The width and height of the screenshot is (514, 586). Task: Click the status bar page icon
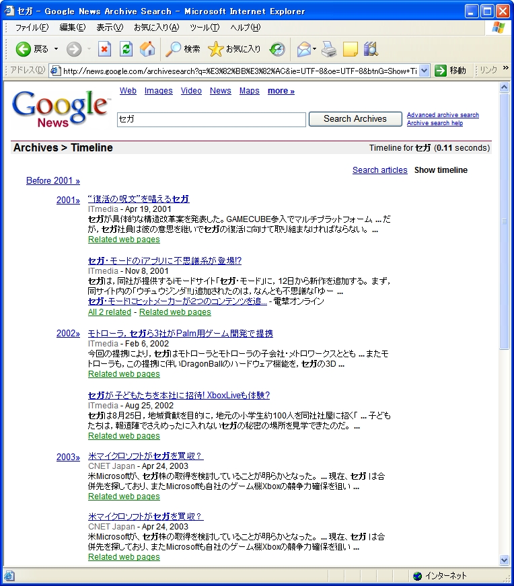(x=9, y=576)
